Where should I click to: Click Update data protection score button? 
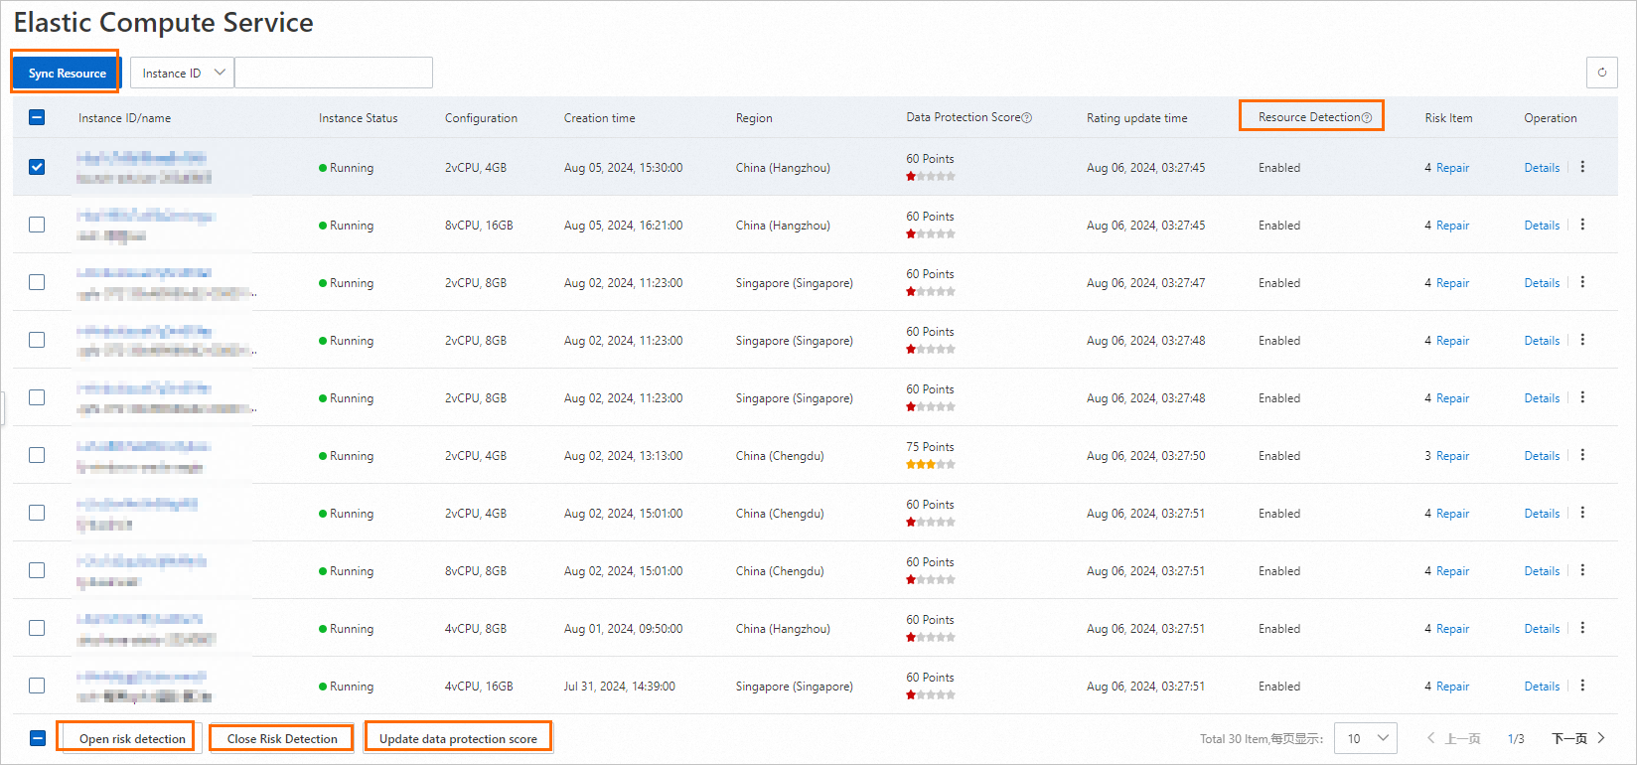tap(458, 738)
